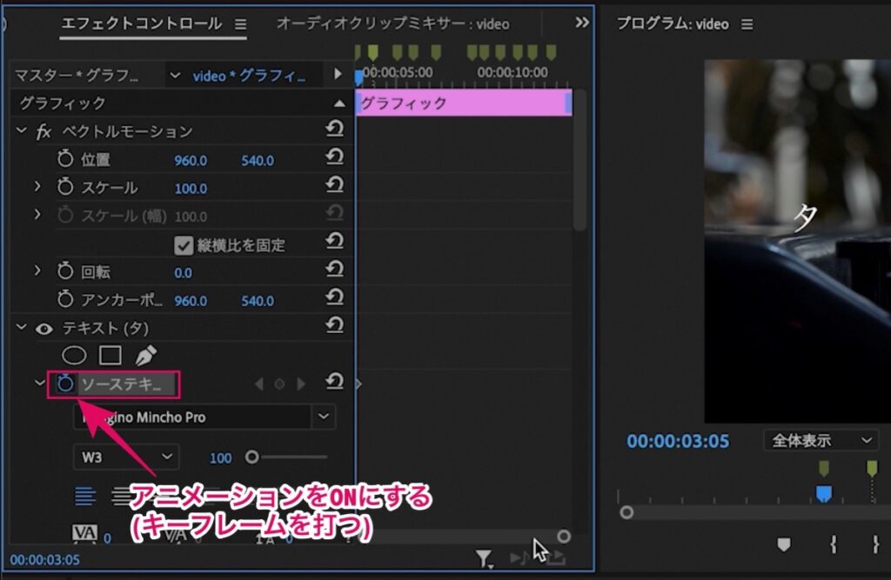Select the プログラム: video panel tab

(673, 23)
